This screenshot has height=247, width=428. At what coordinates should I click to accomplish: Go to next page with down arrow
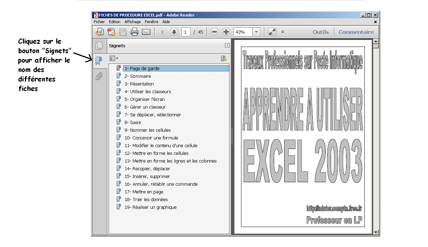pyautogui.click(x=174, y=32)
